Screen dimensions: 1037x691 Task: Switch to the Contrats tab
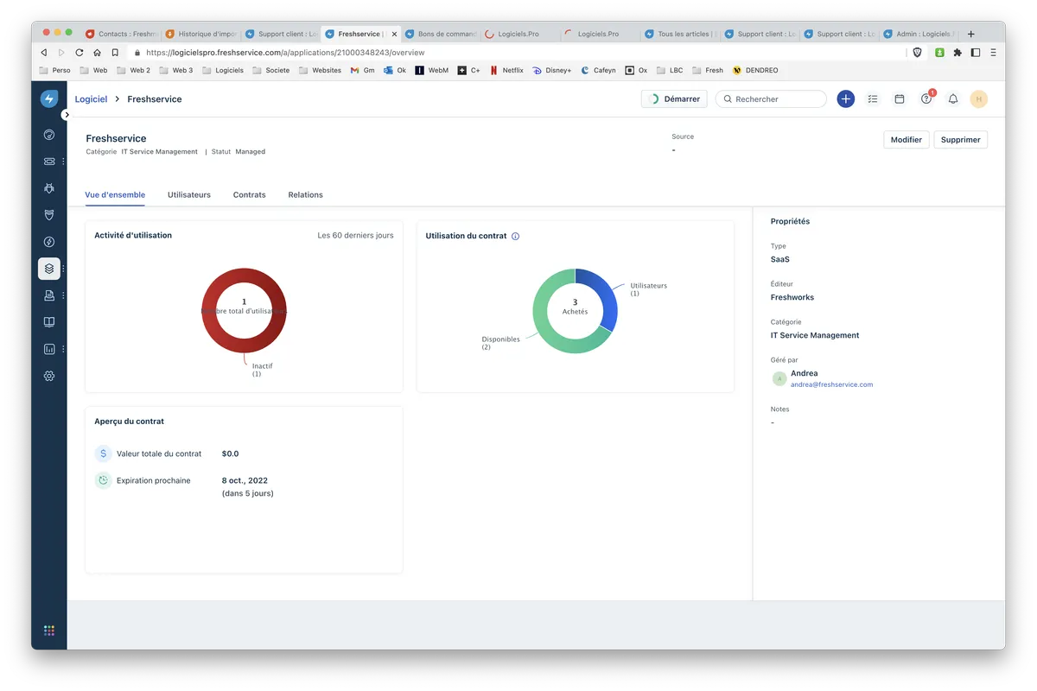click(x=250, y=195)
